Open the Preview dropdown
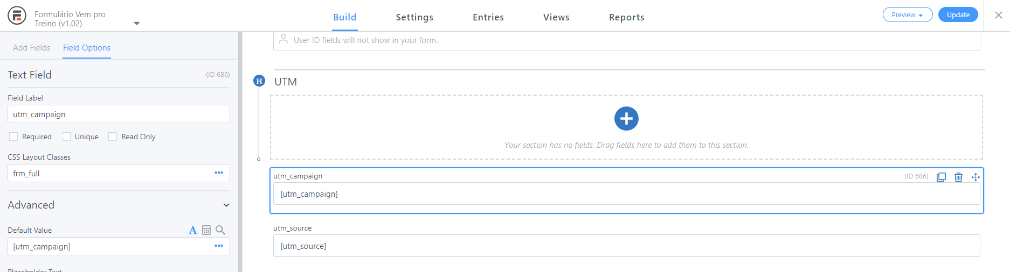 [907, 15]
